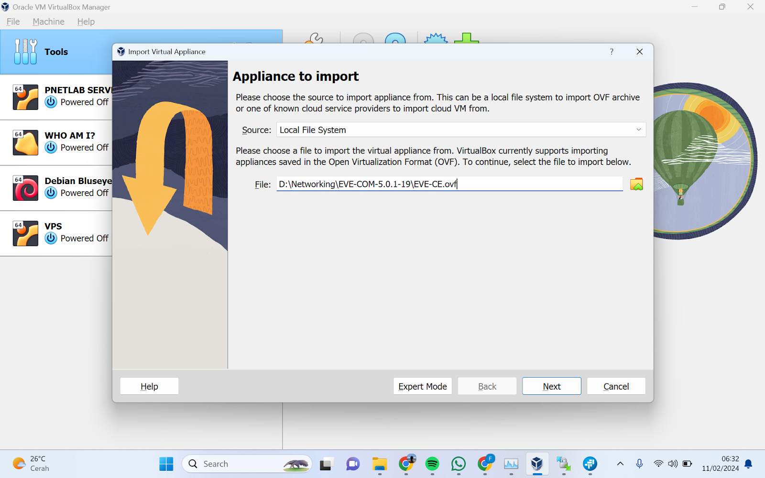Select the VPS virtual machine
Viewport: 765px width, 478px height.
pyautogui.click(x=56, y=233)
